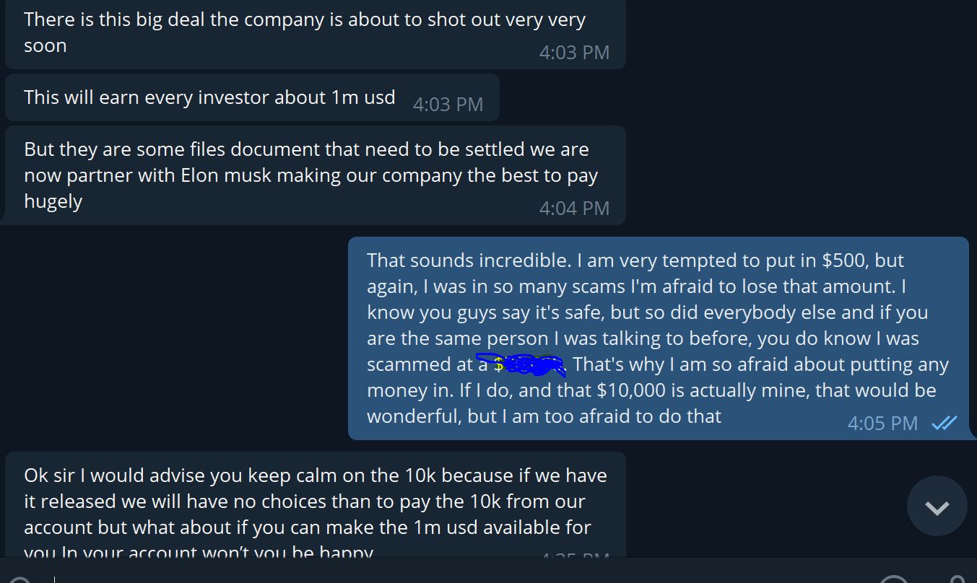Click the double-check read receipt
The height and width of the screenshot is (583, 977).
pos(944,424)
